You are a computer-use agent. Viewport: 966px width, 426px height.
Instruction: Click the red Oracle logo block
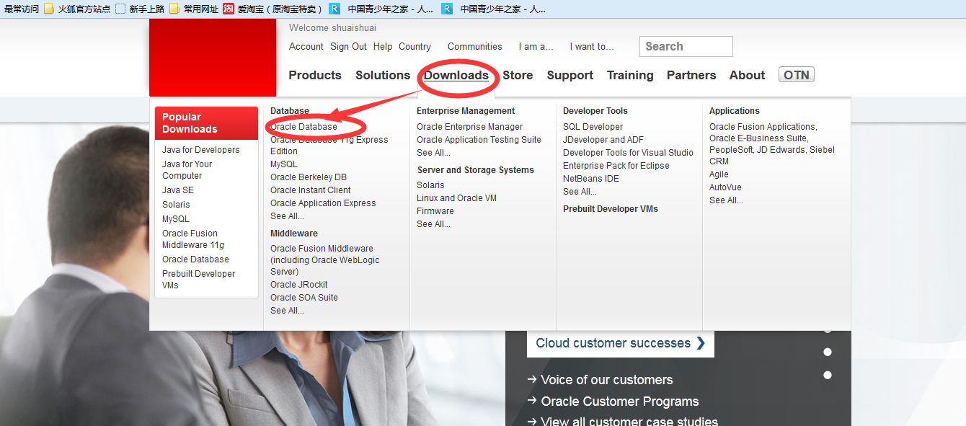click(213, 58)
